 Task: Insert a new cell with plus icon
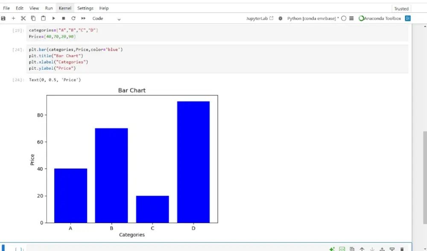pyautogui.click(x=13, y=18)
